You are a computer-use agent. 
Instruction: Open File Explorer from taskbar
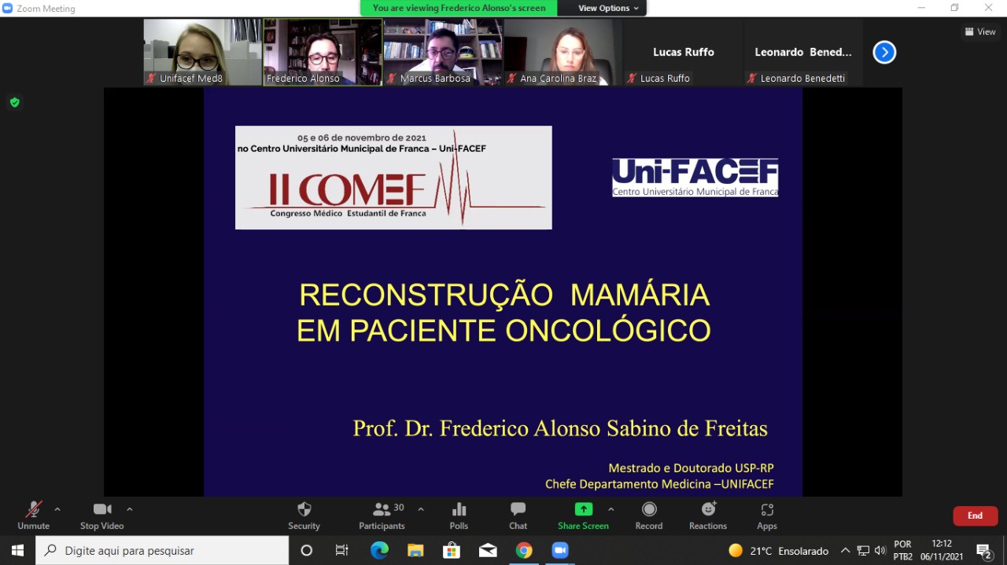point(415,550)
